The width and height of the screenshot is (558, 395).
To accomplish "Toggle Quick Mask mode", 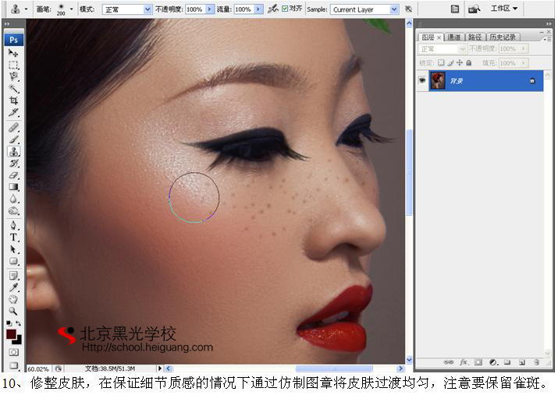I will [13, 352].
